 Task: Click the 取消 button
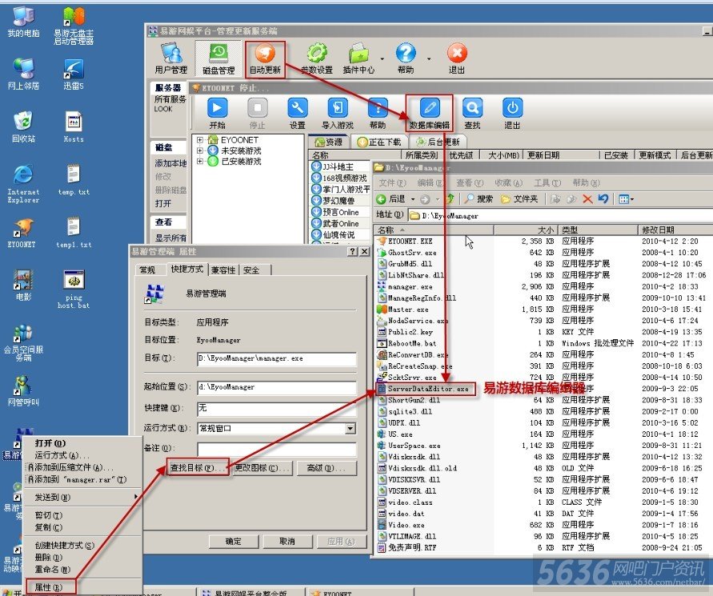(287, 541)
